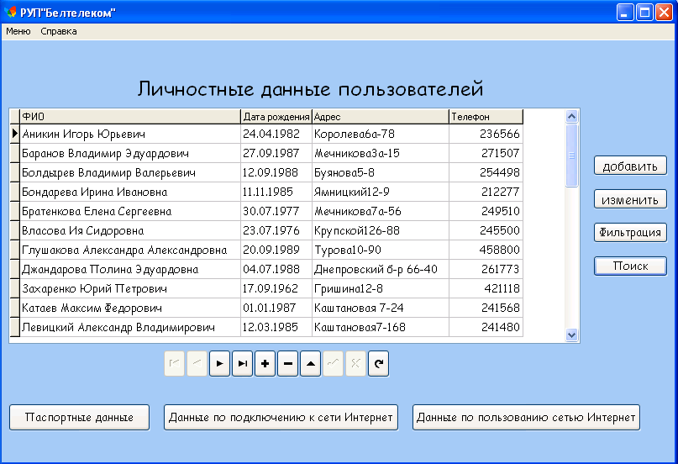The height and width of the screenshot is (464, 678).
Task: Refresh data with circular arrow icon
Action: click(x=379, y=364)
